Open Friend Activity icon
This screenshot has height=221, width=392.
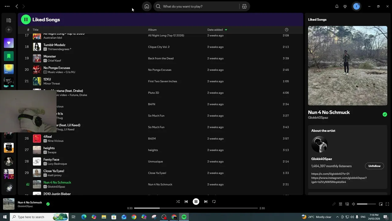click(345, 6)
